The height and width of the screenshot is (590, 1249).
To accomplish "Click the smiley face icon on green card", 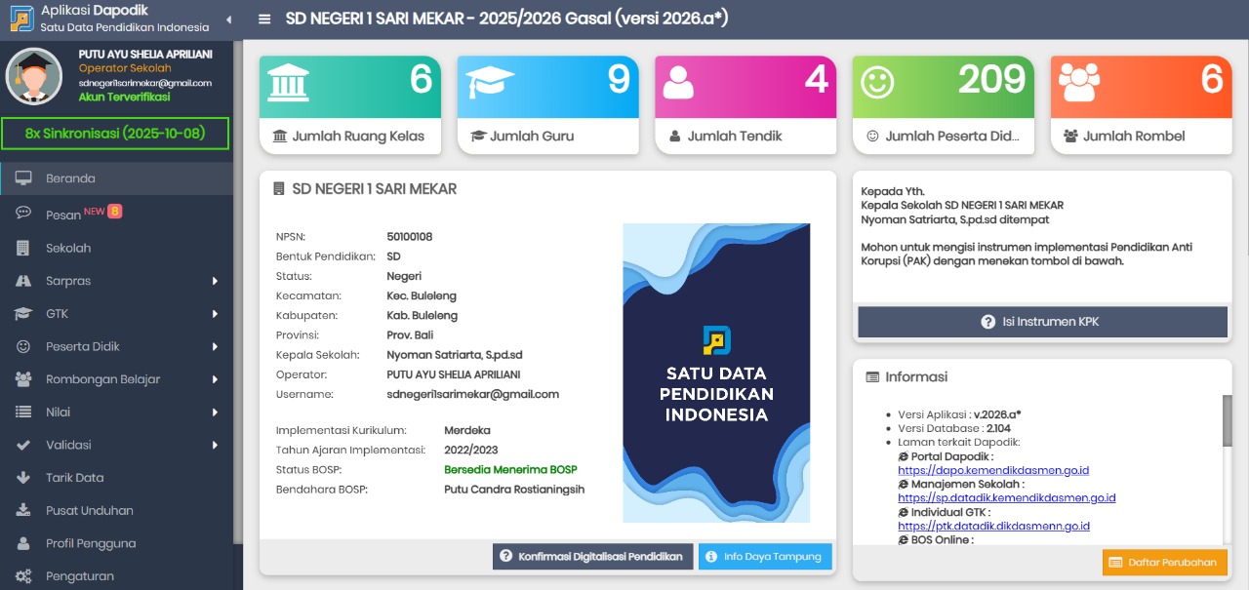I will coord(877,82).
